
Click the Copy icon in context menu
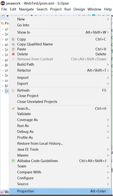coord(13,39)
